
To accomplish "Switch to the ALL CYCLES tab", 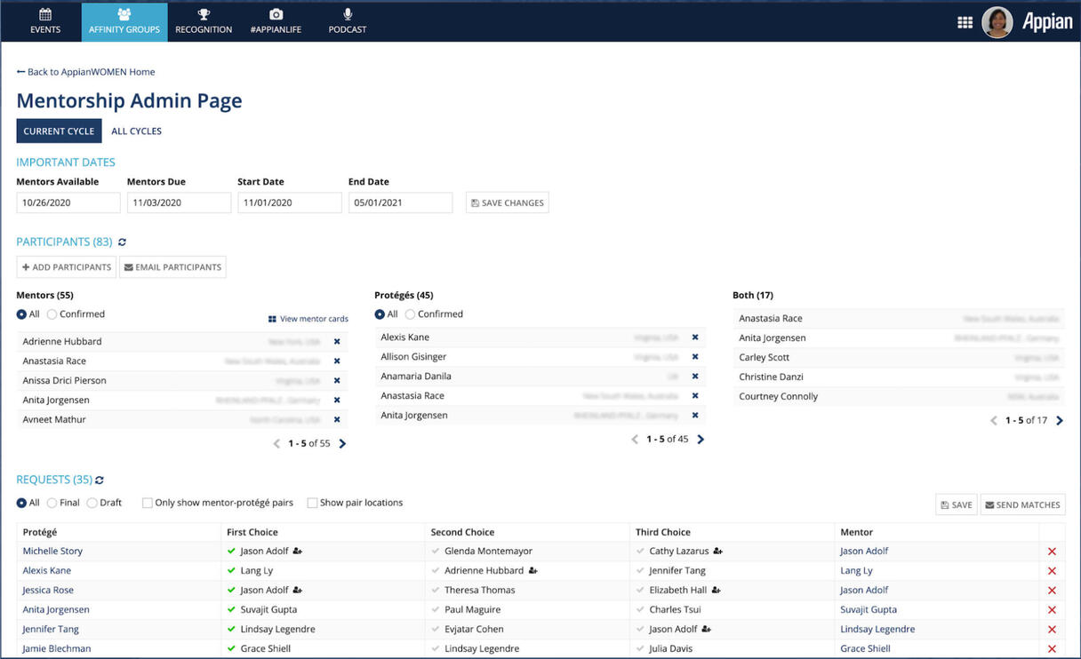I will click(x=136, y=131).
